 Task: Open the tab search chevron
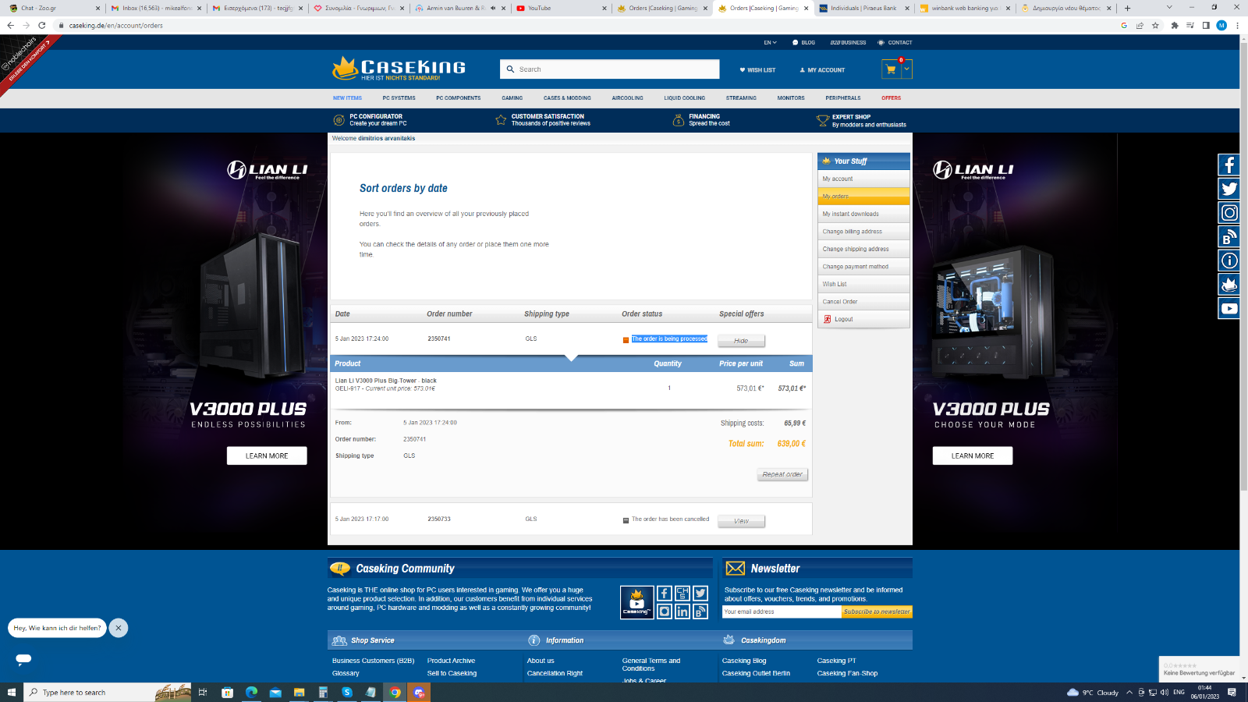[1169, 7]
